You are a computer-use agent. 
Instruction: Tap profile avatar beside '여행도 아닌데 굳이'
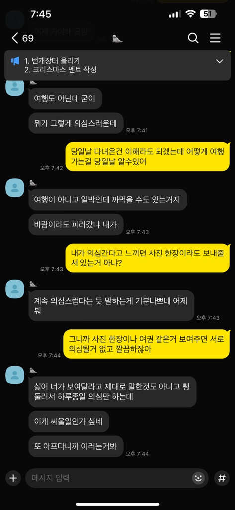pyautogui.click(x=15, y=87)
